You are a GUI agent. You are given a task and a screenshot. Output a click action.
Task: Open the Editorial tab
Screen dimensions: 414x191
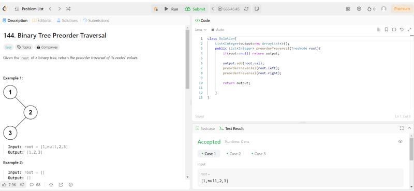pos(42,20)
